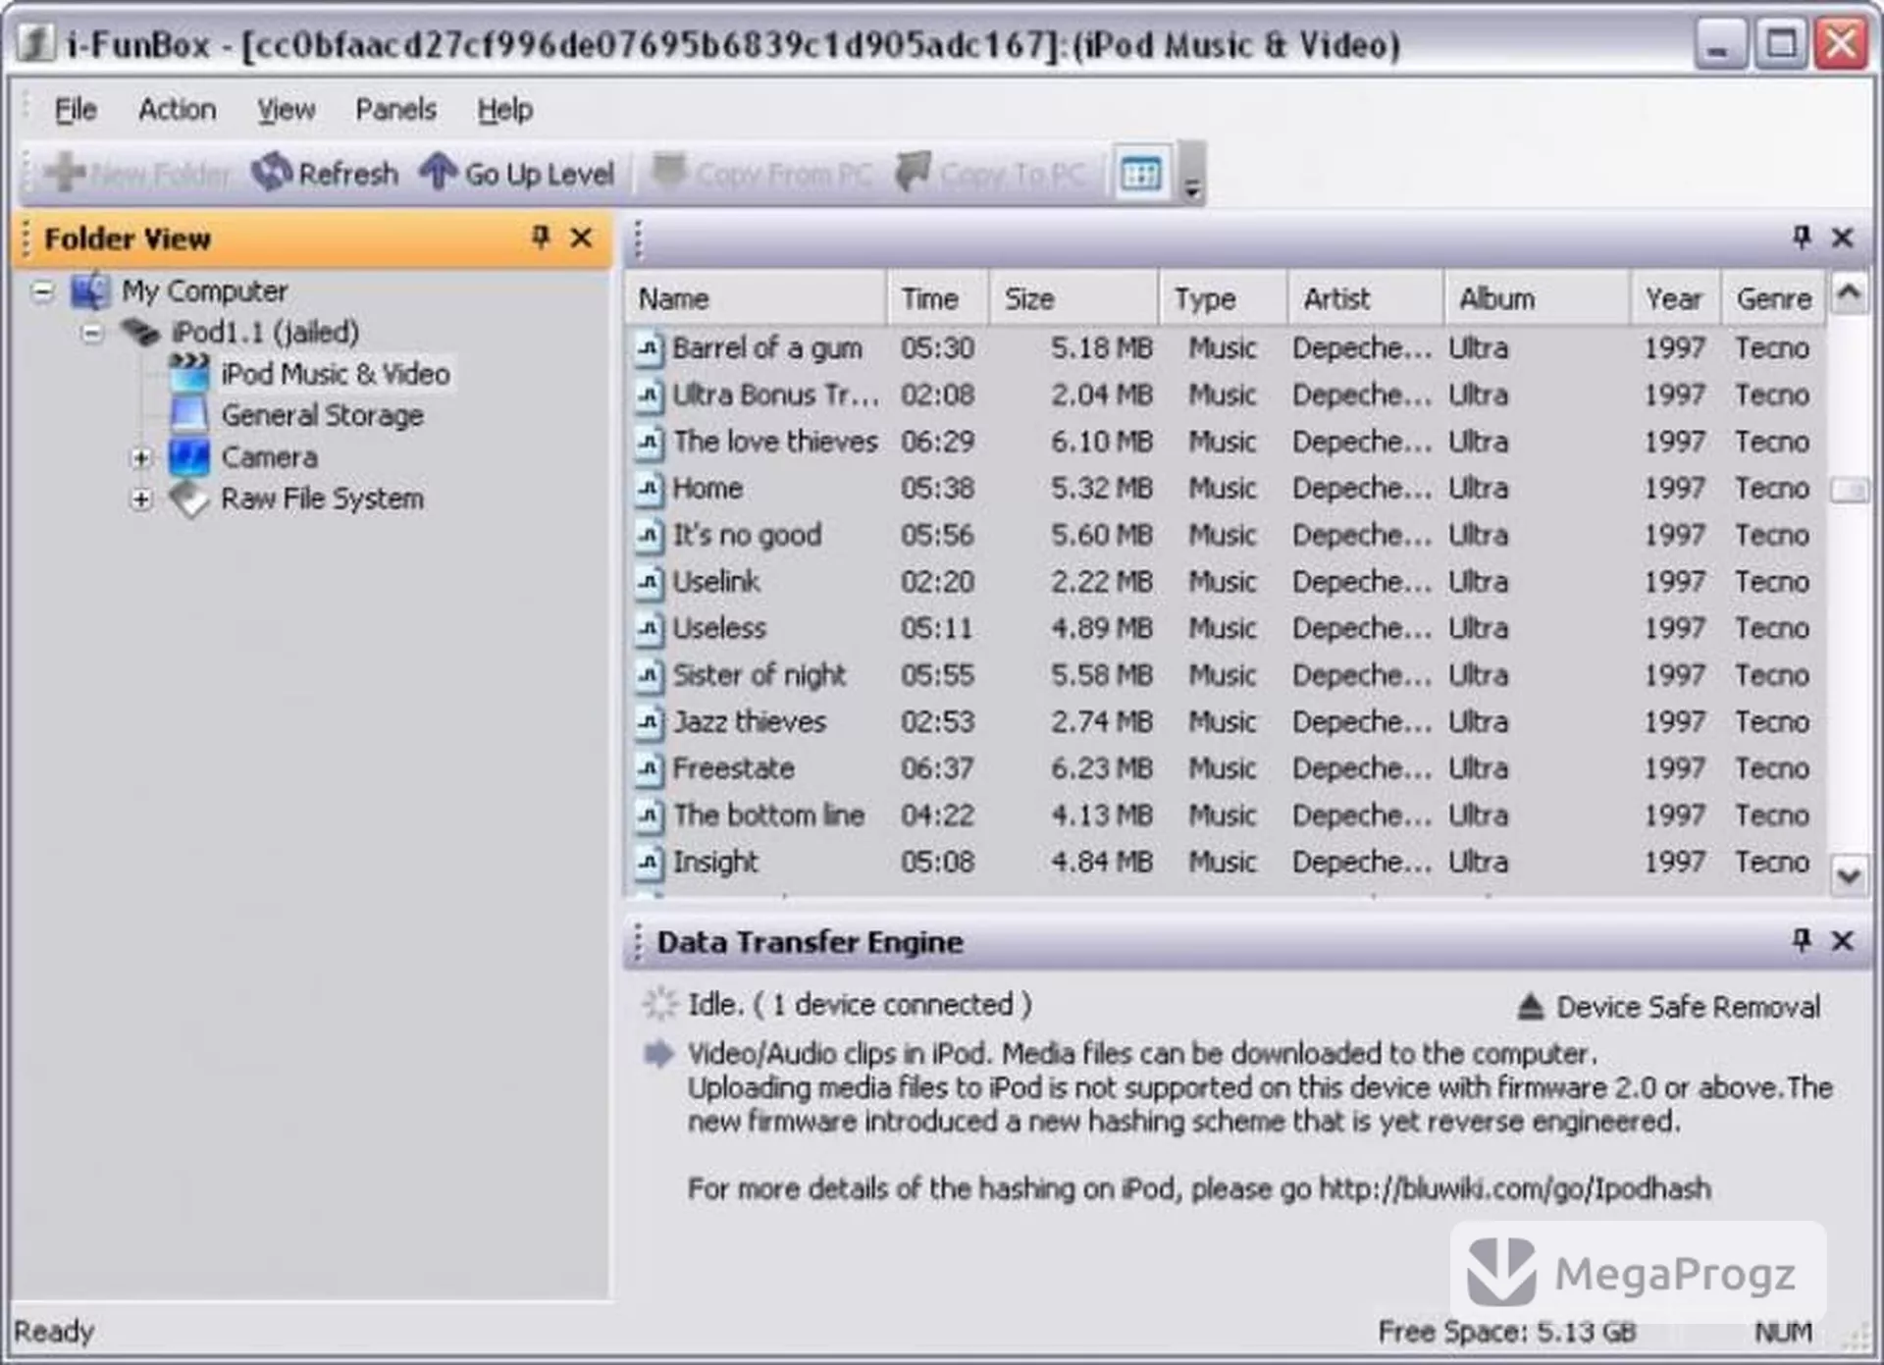Click the music icon beside Barrel of a gum
The image size is (1884, 1365).
click(649, 348)
